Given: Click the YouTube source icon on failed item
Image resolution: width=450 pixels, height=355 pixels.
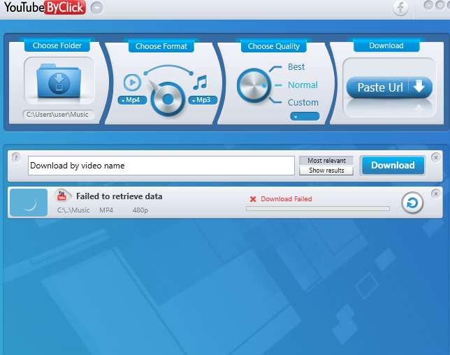Looking at the screenshot, I should (62, 196).
